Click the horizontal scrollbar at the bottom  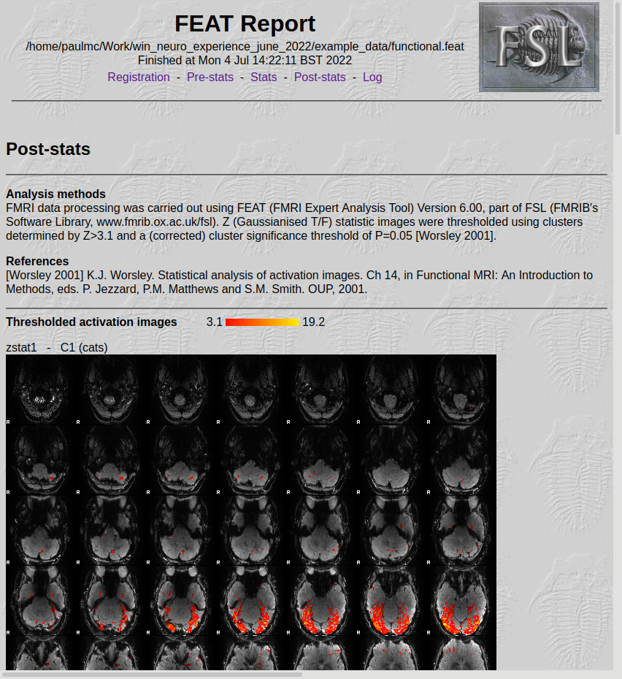click(152, 674)
